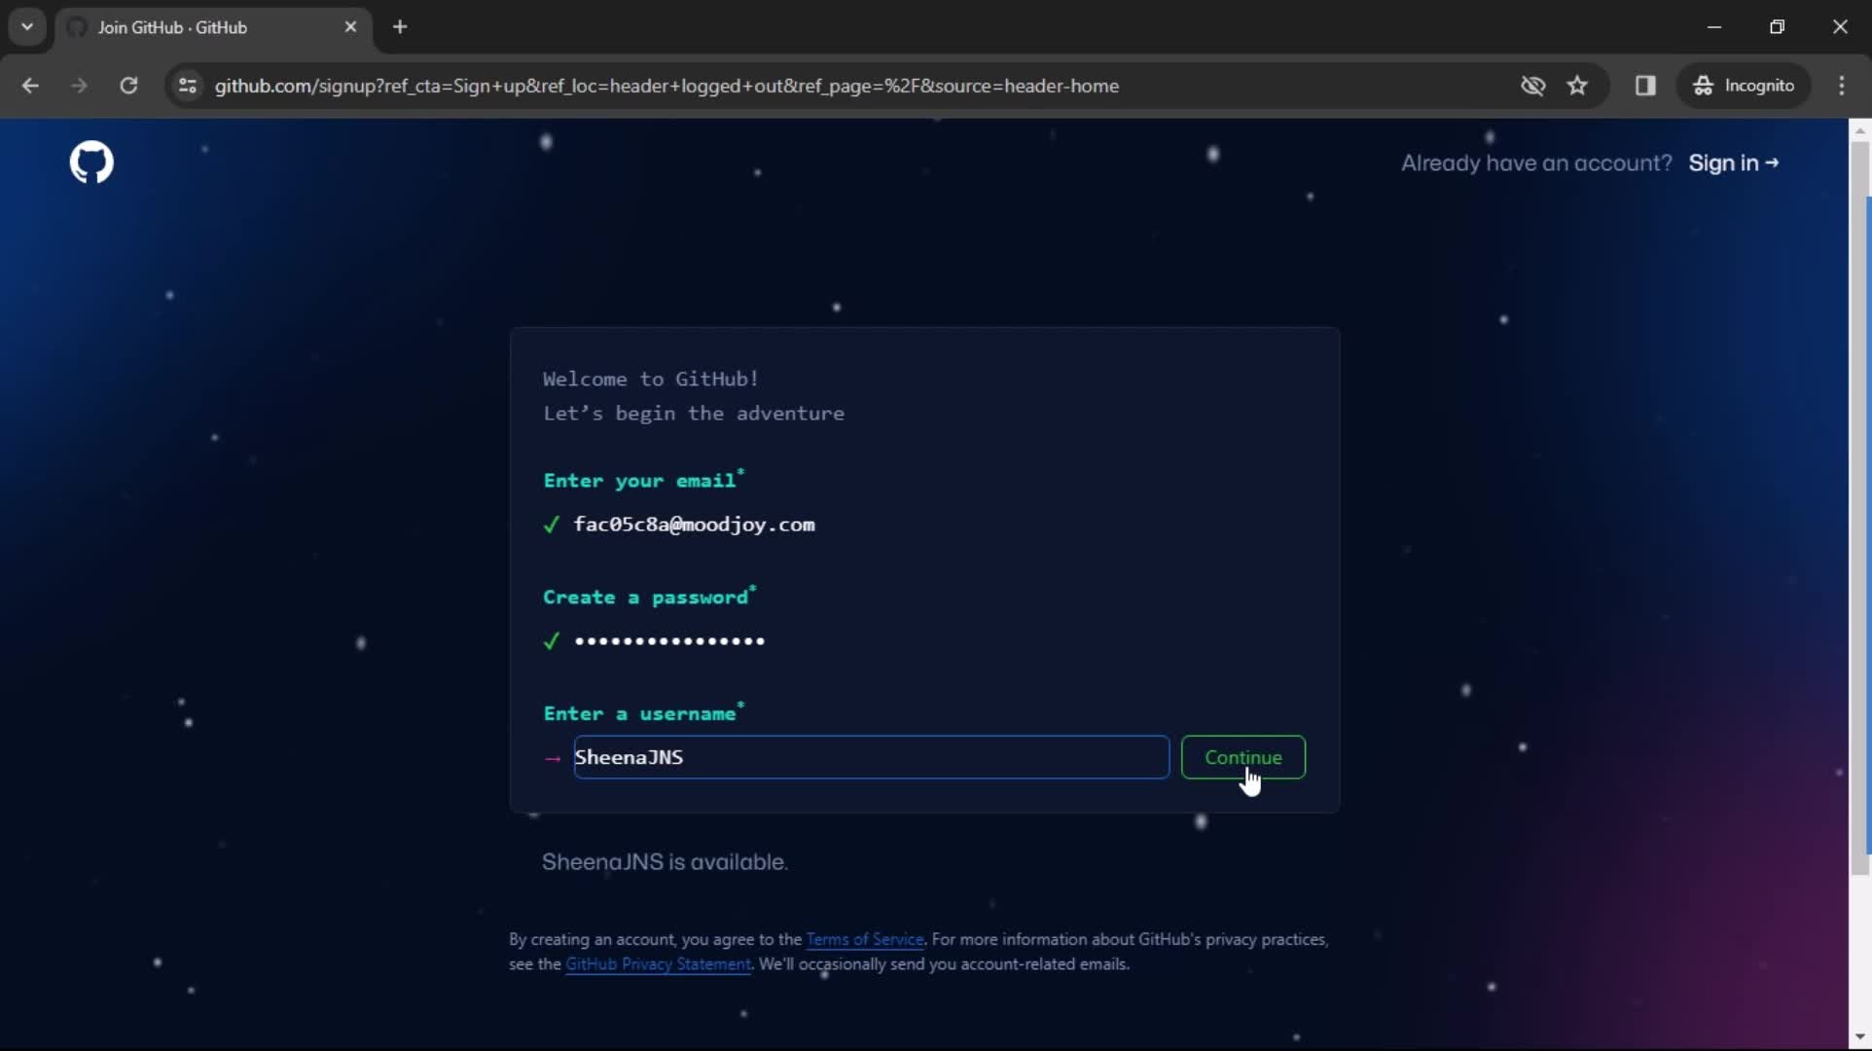The width and height of the screenshot is (1872, 1051).
Task: Click the Continue button
Action: 1243,756
